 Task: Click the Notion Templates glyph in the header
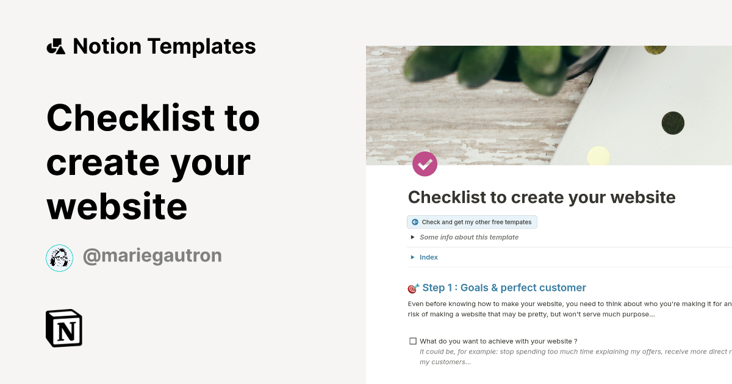point(56,46)
